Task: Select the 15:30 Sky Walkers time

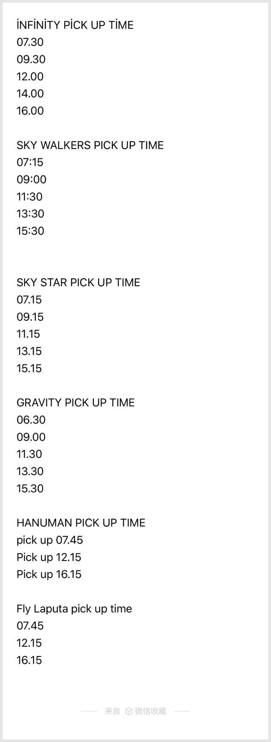Action: click(x=30, y=231)
